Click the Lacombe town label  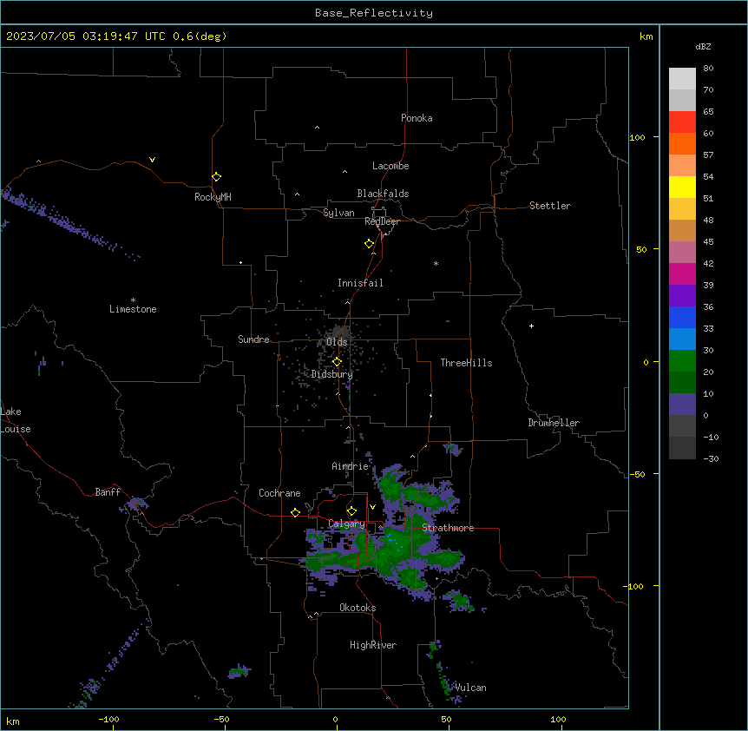point(390,166)
